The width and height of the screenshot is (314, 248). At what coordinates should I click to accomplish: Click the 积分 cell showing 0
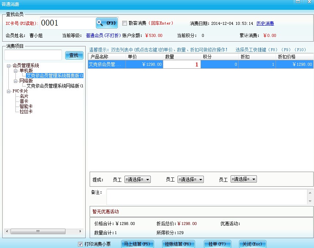point(220,64)
